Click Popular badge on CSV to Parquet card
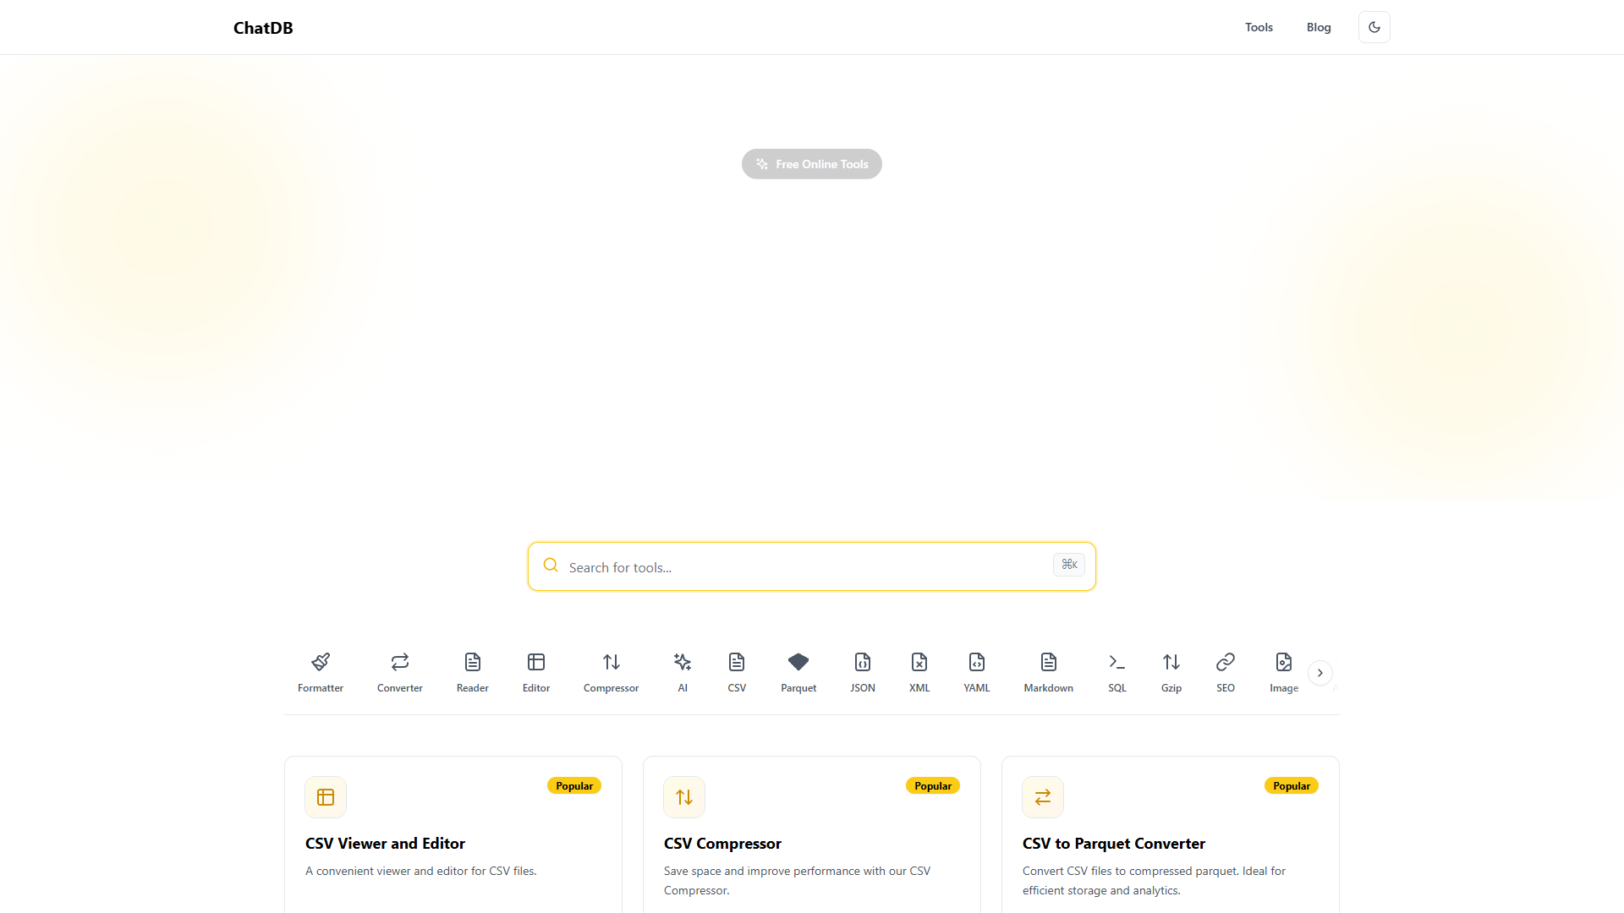1624x913 pixels. coord(1292,785)
